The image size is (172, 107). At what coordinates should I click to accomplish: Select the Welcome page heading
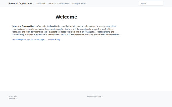pyautogui.click(x=66, y=17)
